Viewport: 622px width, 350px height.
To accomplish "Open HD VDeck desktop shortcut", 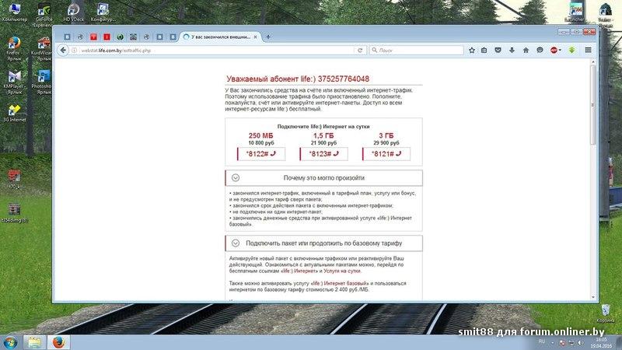I will [x=73, y=12].
